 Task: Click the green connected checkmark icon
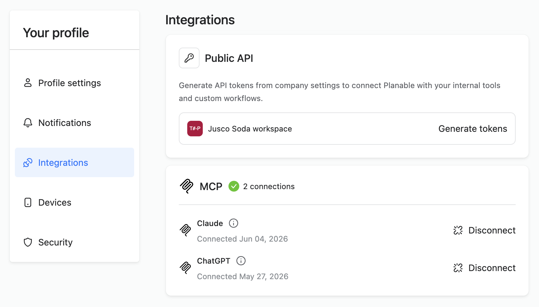(x=234, y=186)
